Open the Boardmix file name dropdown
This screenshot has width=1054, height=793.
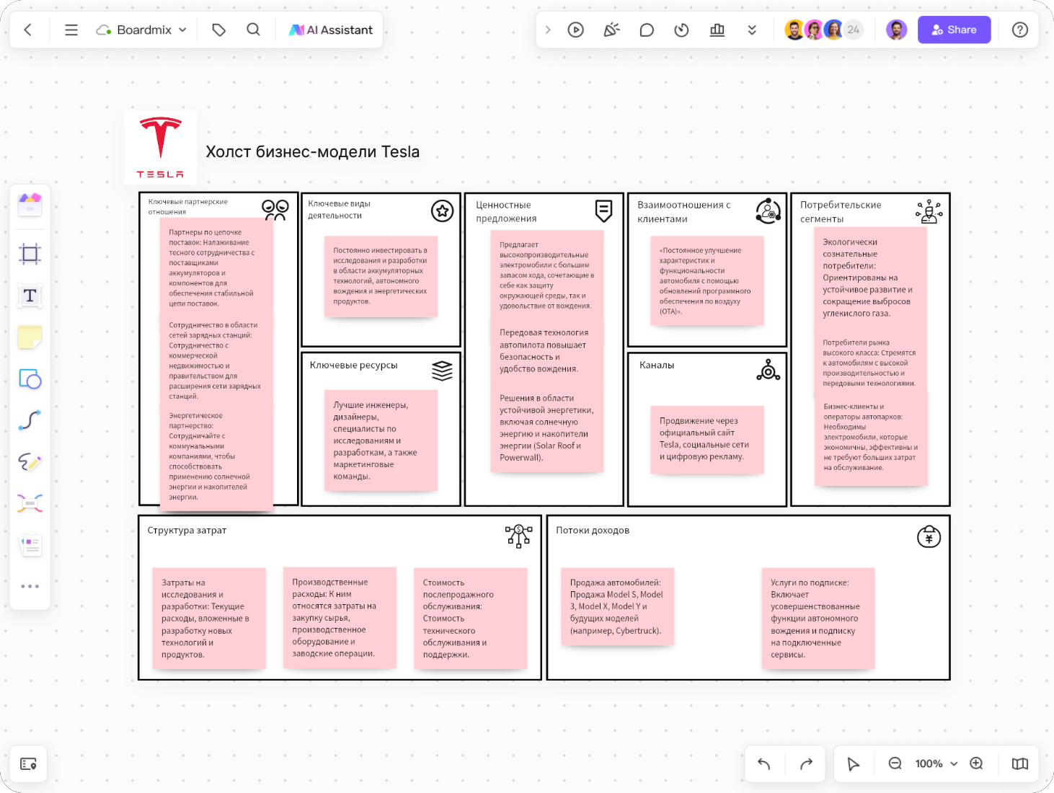tap(142, 30)
